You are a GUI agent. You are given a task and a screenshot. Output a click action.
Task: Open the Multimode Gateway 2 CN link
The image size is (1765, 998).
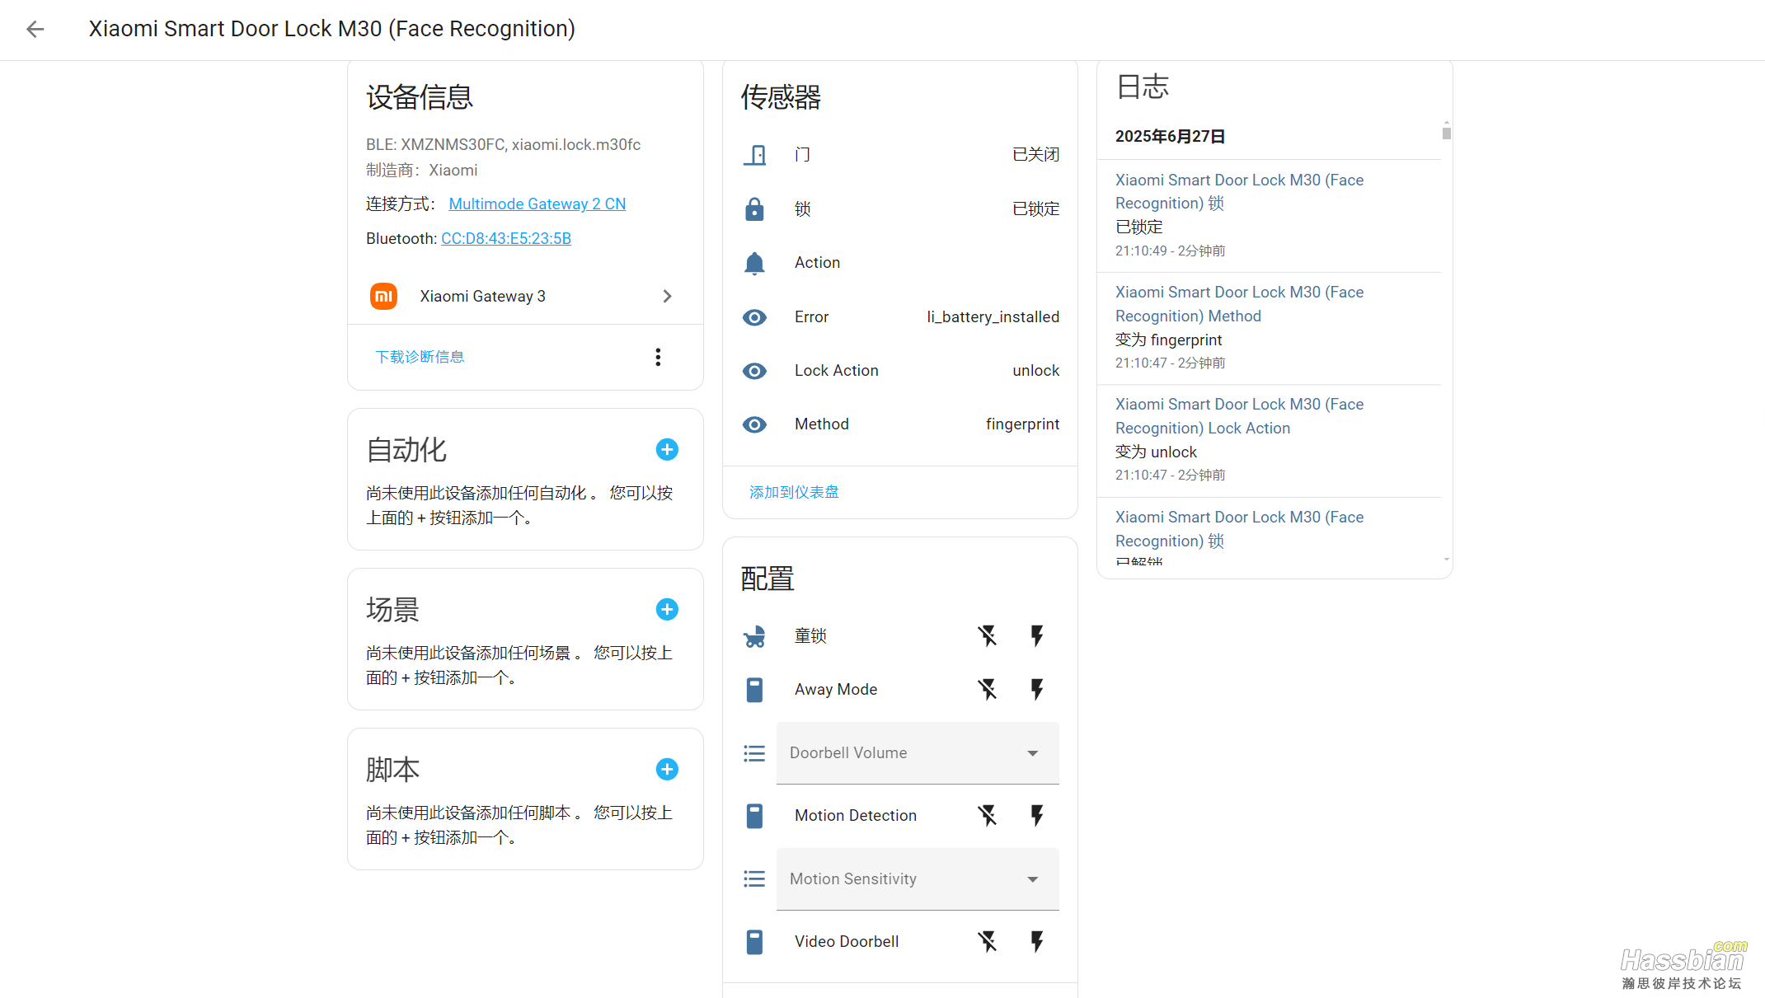[x=537, y=204]
